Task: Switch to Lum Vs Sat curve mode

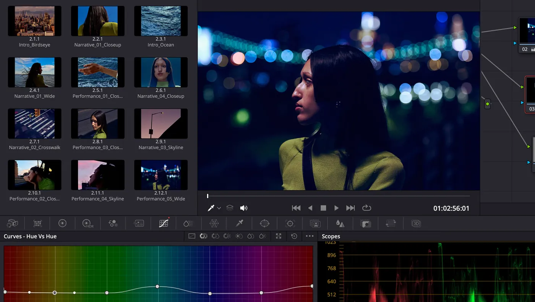Action: pyautogui.click(x=239, y=236)
